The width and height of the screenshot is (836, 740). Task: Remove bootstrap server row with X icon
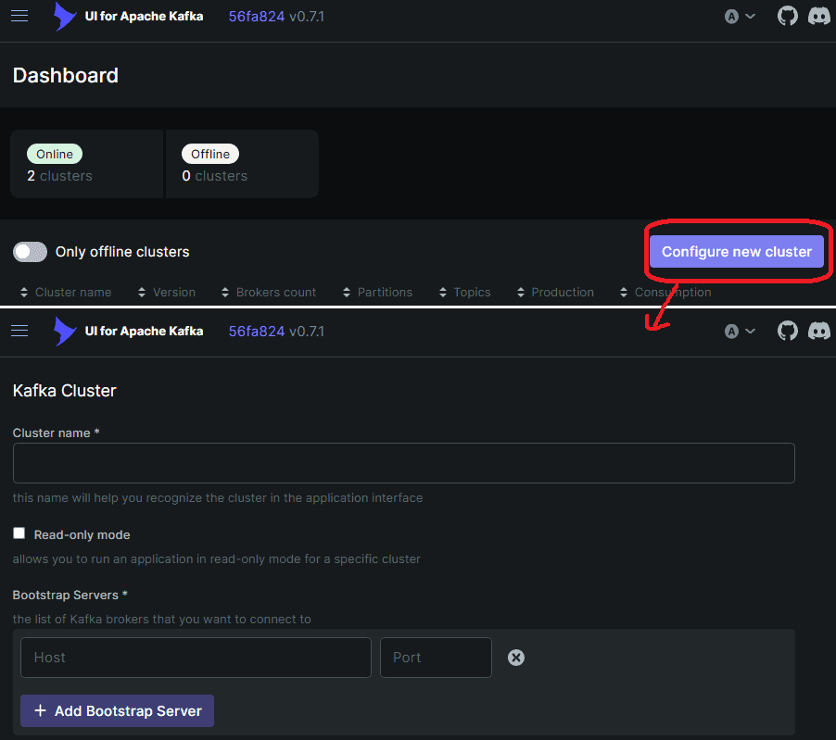(516, 658)
